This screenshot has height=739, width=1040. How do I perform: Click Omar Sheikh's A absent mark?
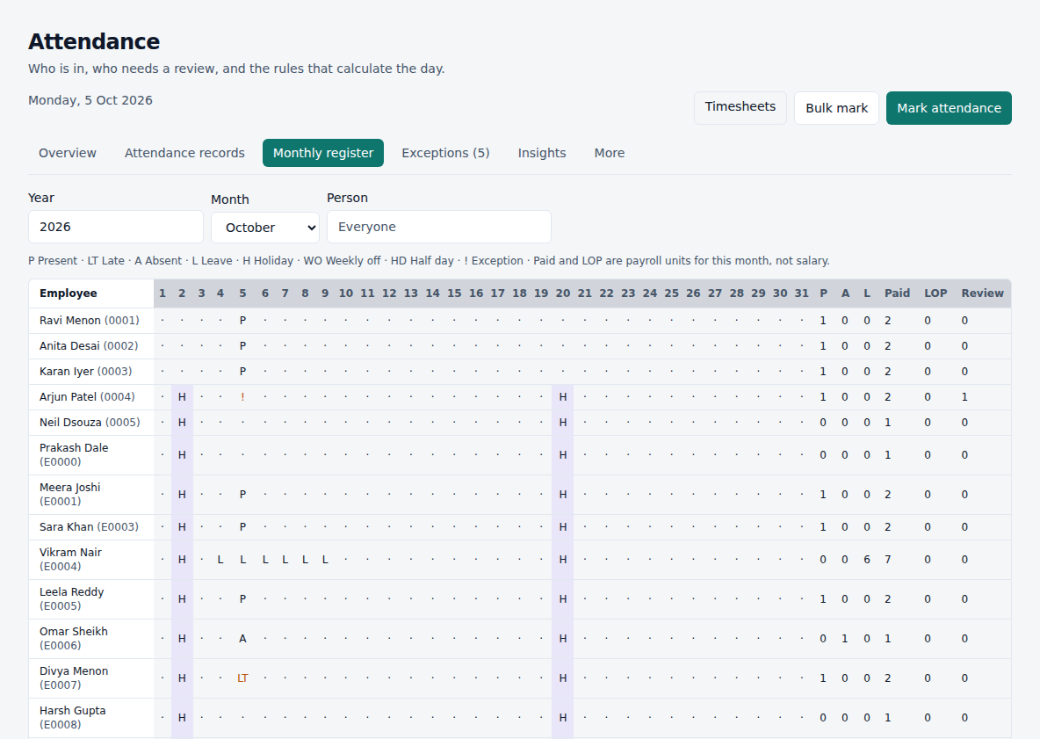[x=242, y=638]
